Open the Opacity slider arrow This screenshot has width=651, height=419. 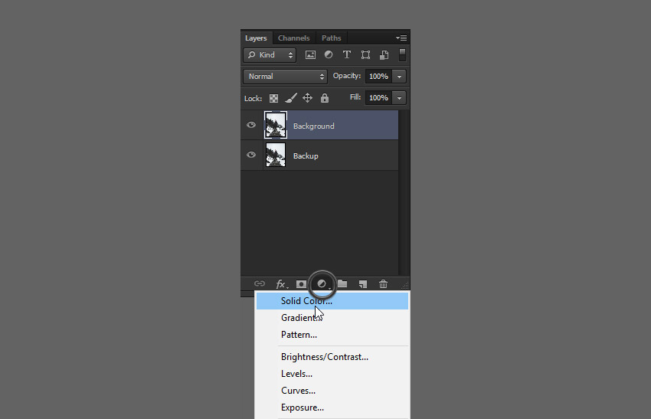click(399, 77)
